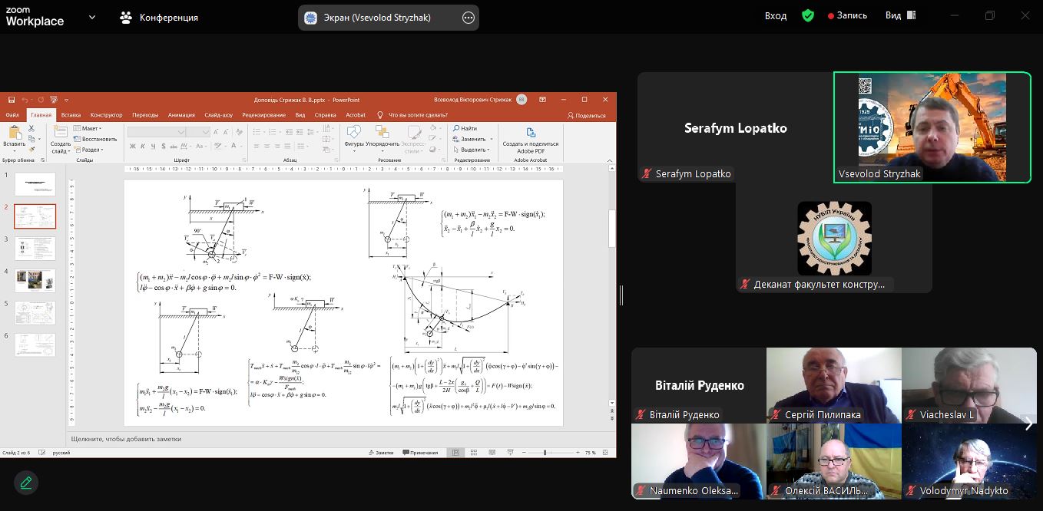Click the Undo arrow in PowerPoint quick access
Viewport: 1043px width, 511px height.
25,100
